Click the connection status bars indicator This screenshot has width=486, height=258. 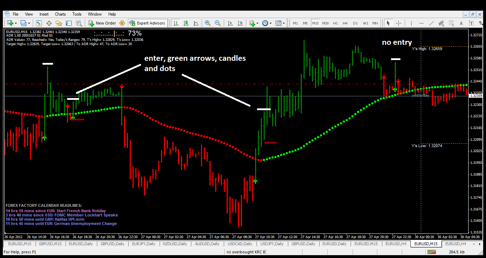click(432, 252)
